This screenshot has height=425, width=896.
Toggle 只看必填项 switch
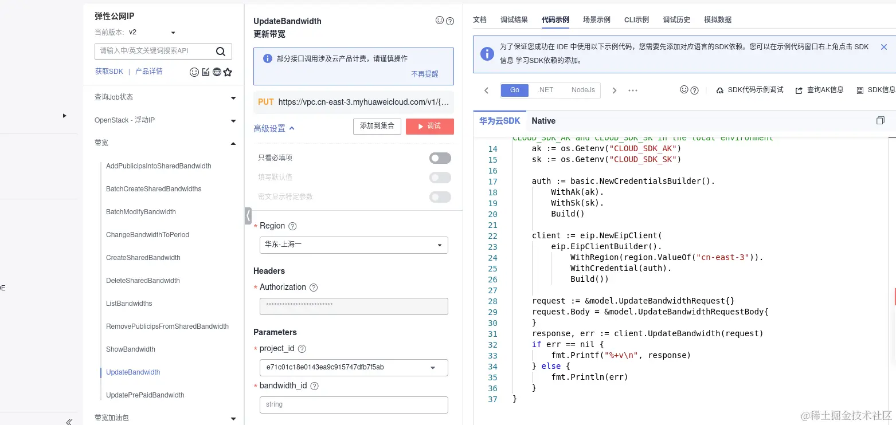tap(440, 158)
